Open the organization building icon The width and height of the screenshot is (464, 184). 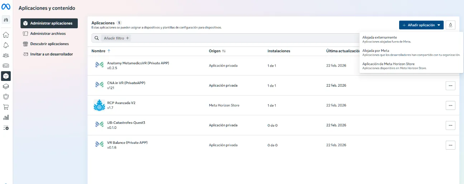(x=6, y=20)
